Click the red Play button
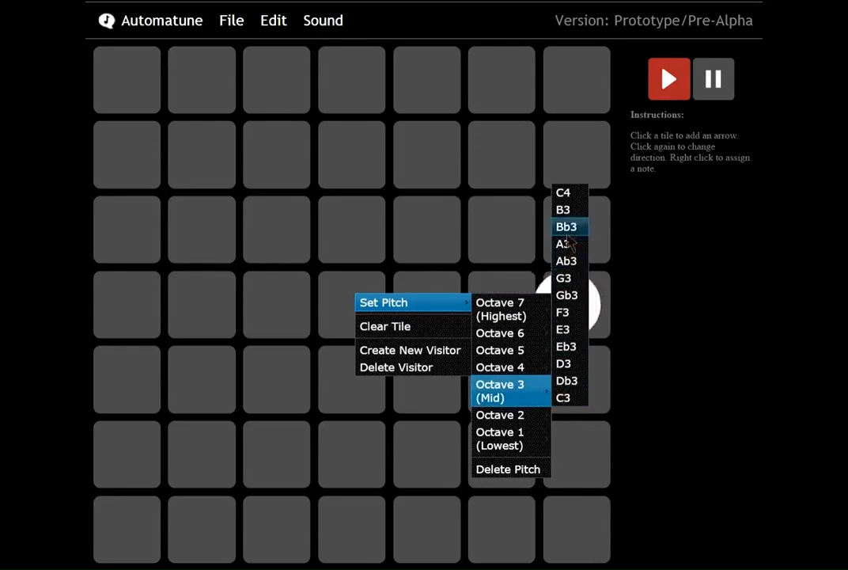The image size is (848, 570). pyautogui.click(x=668, y=79)
